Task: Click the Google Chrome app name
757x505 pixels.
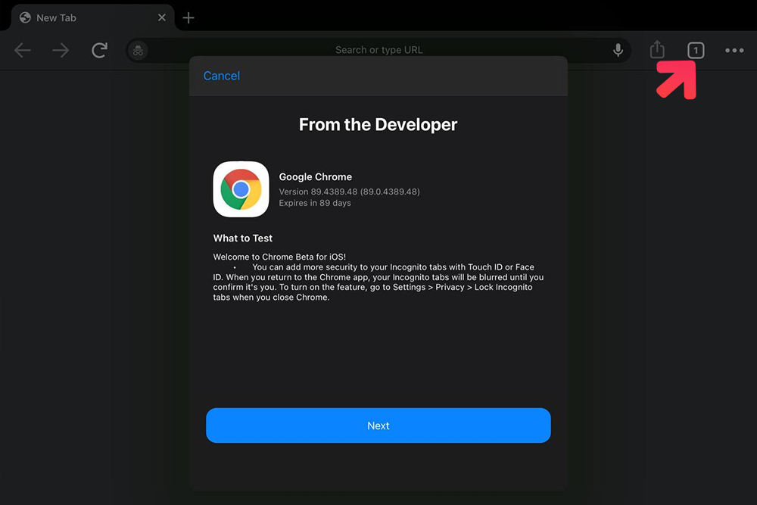Action: (x=315, y=176)
